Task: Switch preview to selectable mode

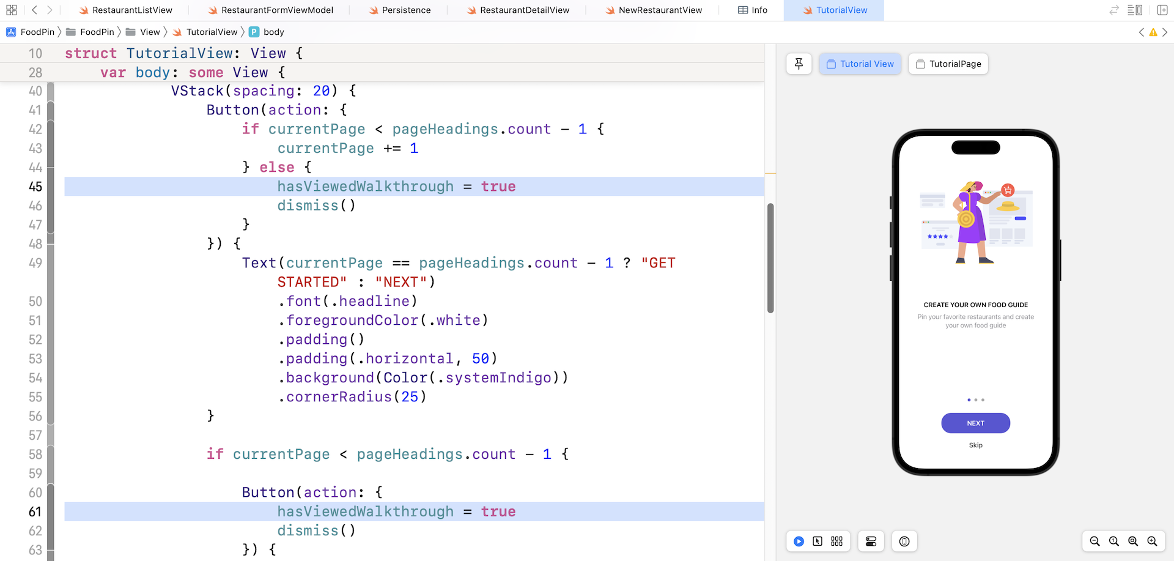Action: click(x=818, y=541)
